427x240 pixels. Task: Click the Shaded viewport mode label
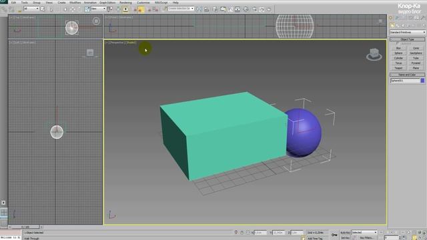click(131, 43)
